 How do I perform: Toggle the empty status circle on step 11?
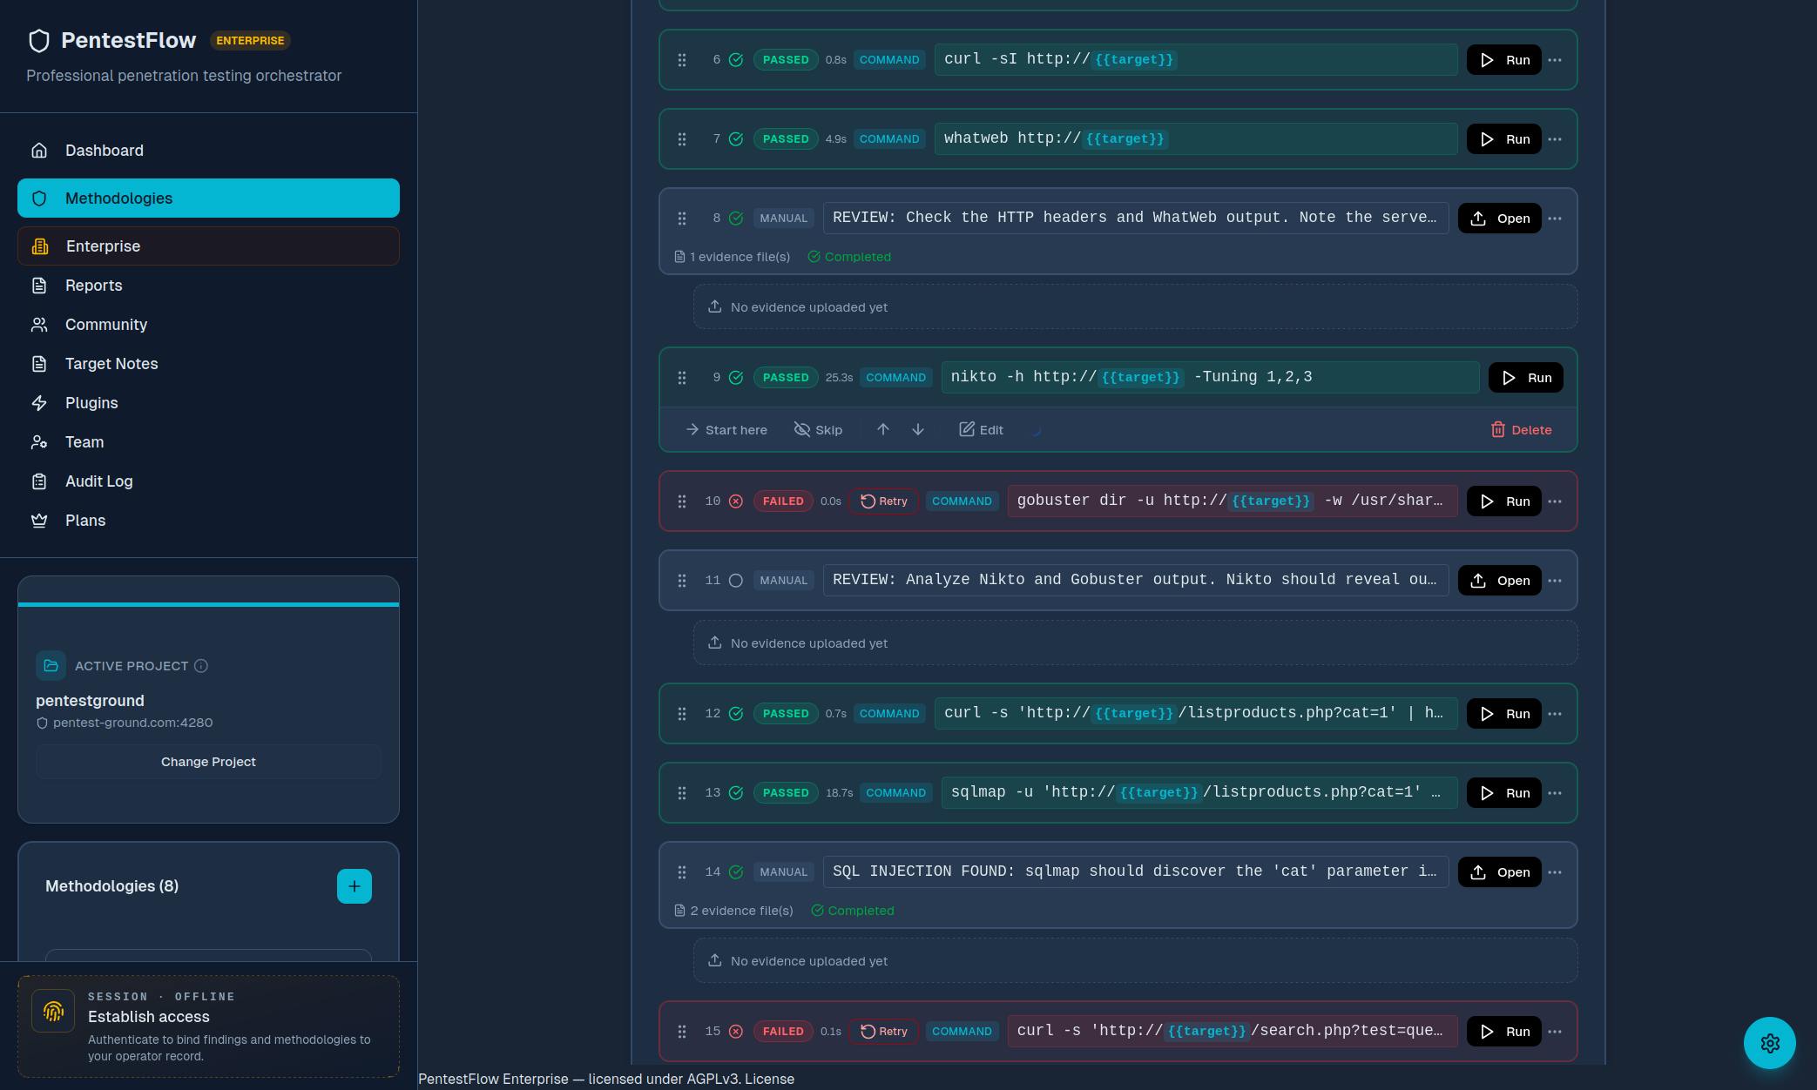pyautogui.click(x=736, y=581)
